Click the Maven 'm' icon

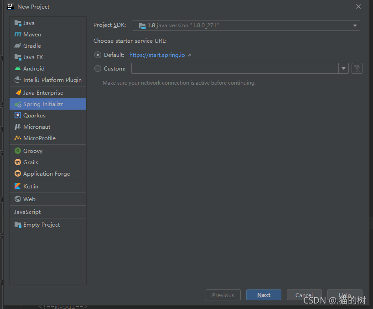coord(18,35)
